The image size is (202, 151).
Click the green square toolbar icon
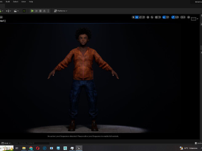click(24, 11)
